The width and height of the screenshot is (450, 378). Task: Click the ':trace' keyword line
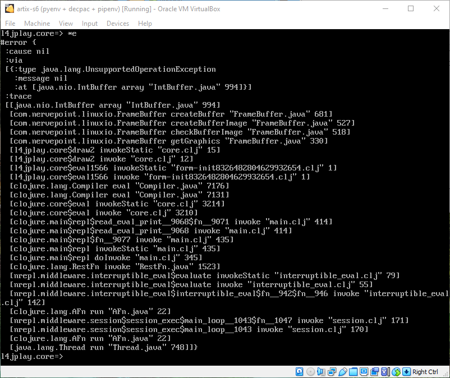point(19,96)
